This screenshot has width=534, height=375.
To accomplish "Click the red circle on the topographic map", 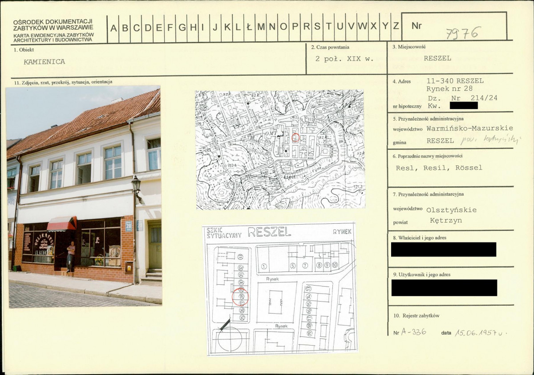I will (x=296, y=137).
